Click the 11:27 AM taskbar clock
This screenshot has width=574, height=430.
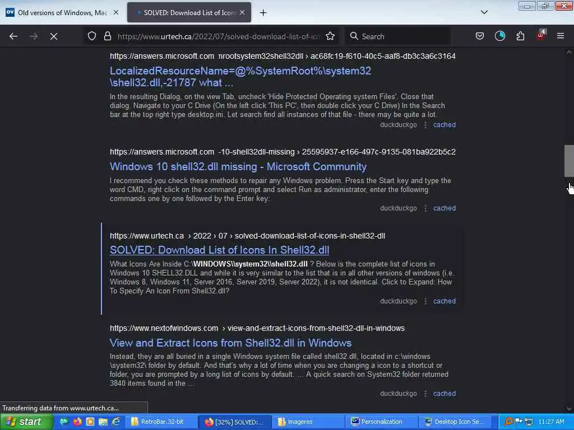pos(552,422)
